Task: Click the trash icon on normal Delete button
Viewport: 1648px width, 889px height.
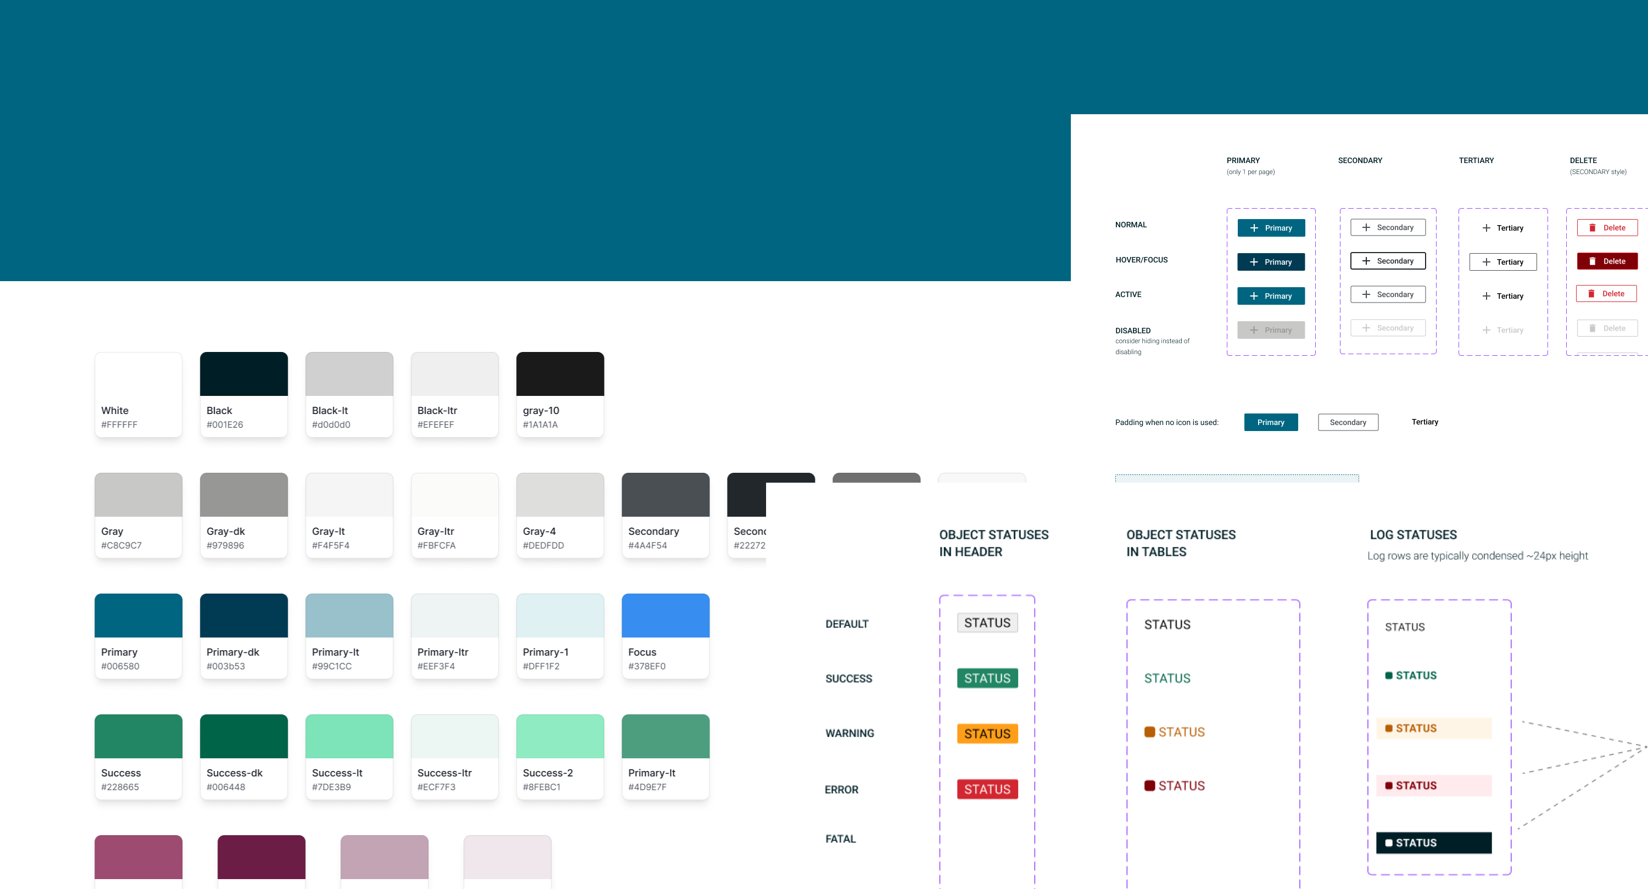Action: [x=1593, y=228]
